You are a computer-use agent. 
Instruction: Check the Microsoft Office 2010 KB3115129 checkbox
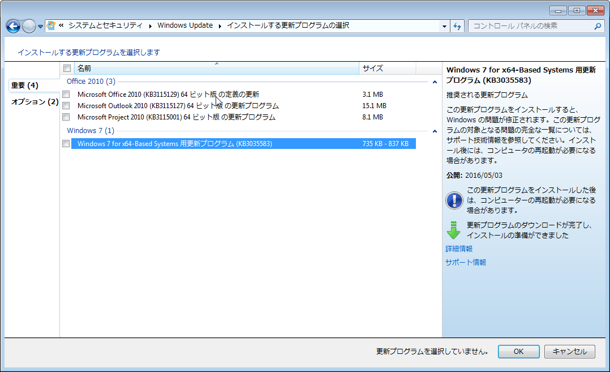point(66,94)
